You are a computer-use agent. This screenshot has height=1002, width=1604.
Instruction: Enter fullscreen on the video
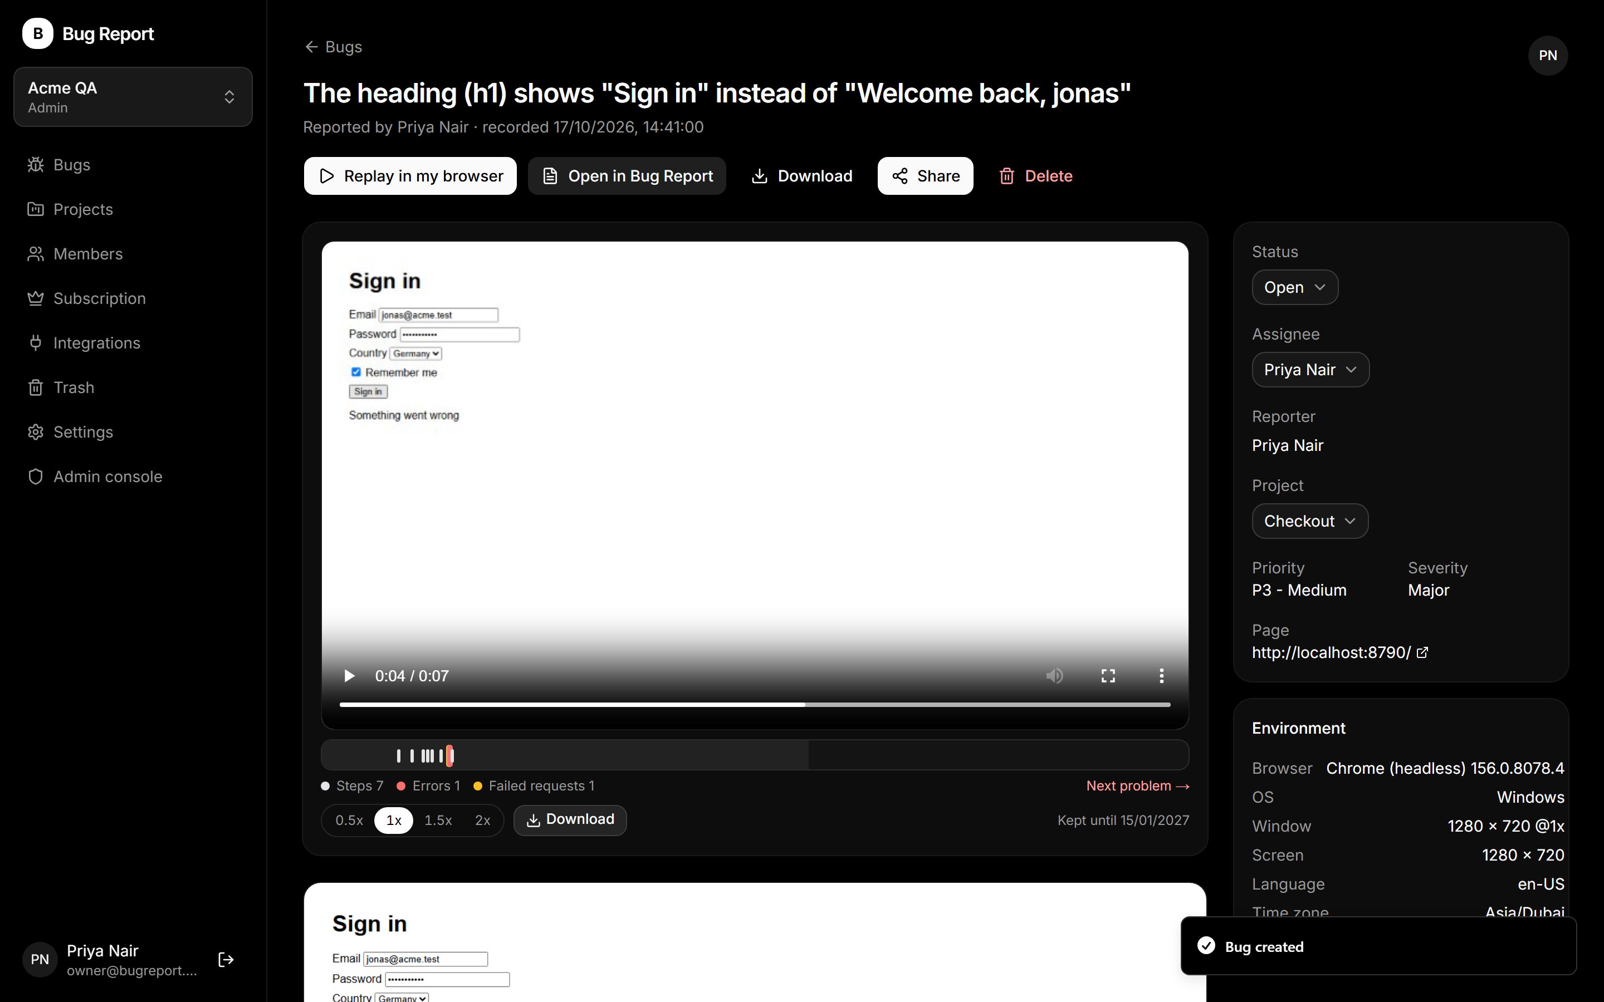1108,676
